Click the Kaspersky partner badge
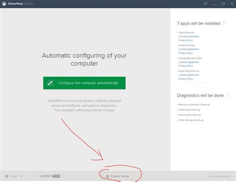Screen dimensions: 236x182 pos(50,176)
